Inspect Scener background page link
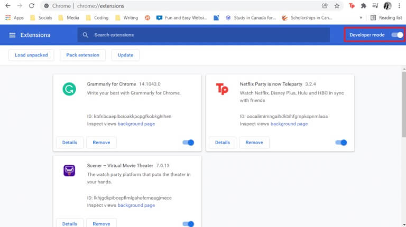The width and height of the screenshot is (406, 227). tap(136, 205)
